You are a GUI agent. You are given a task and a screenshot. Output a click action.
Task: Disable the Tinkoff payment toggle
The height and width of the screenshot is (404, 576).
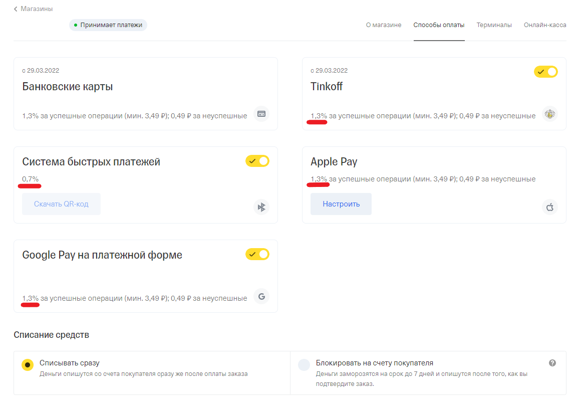pyautogui.click(x=545, y=72)
